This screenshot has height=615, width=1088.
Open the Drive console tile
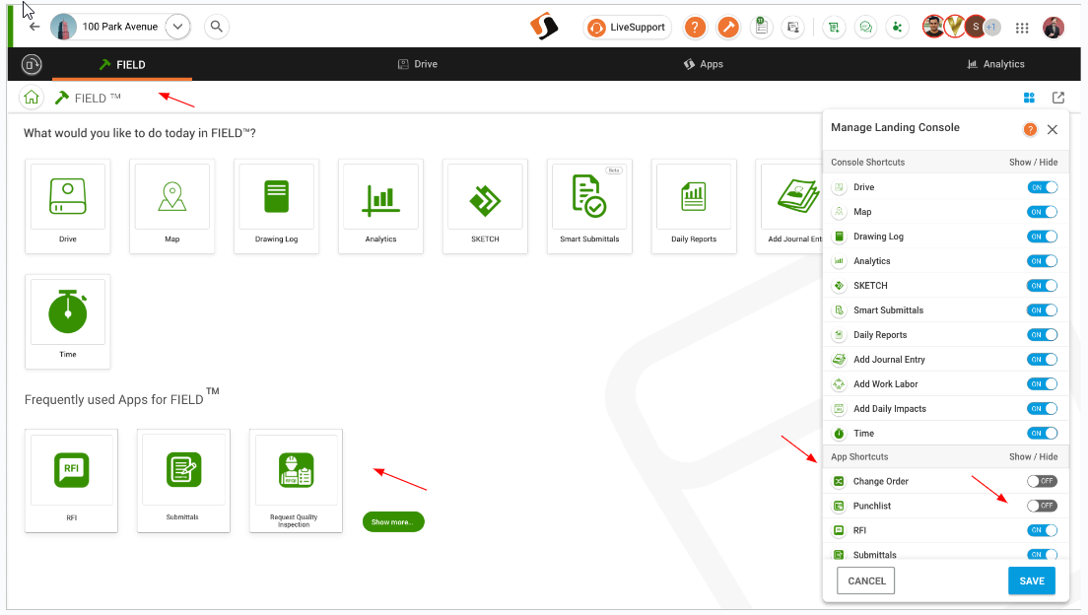click(x=67, y=206)
